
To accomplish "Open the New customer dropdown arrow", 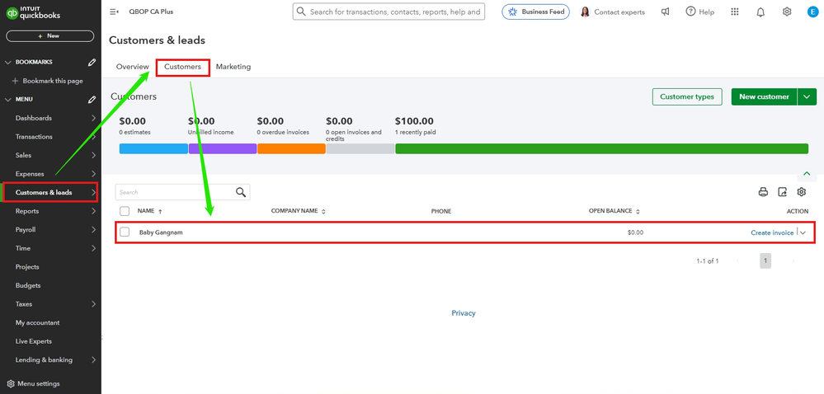I will pyautogui.click(x=808, y=96).
